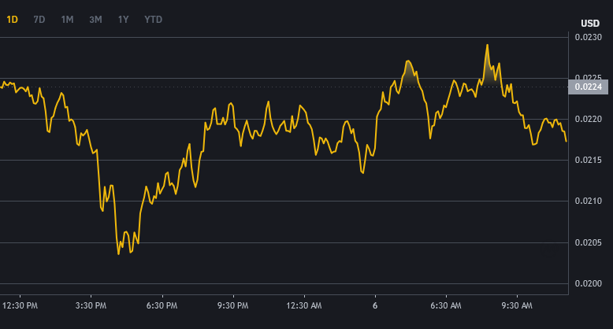The image size is (613, 329).
Task: Click the 3:30 PM time axis label
Action: [x=91, y=305]
